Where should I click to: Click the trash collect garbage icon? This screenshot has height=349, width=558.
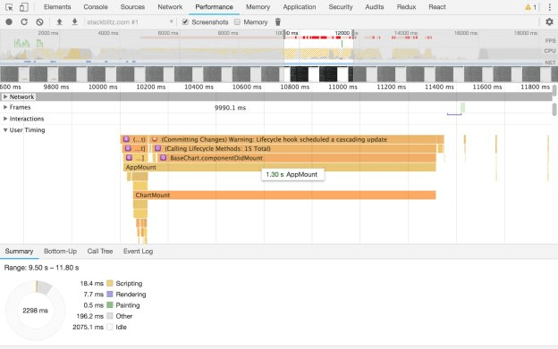click(278, 22)
